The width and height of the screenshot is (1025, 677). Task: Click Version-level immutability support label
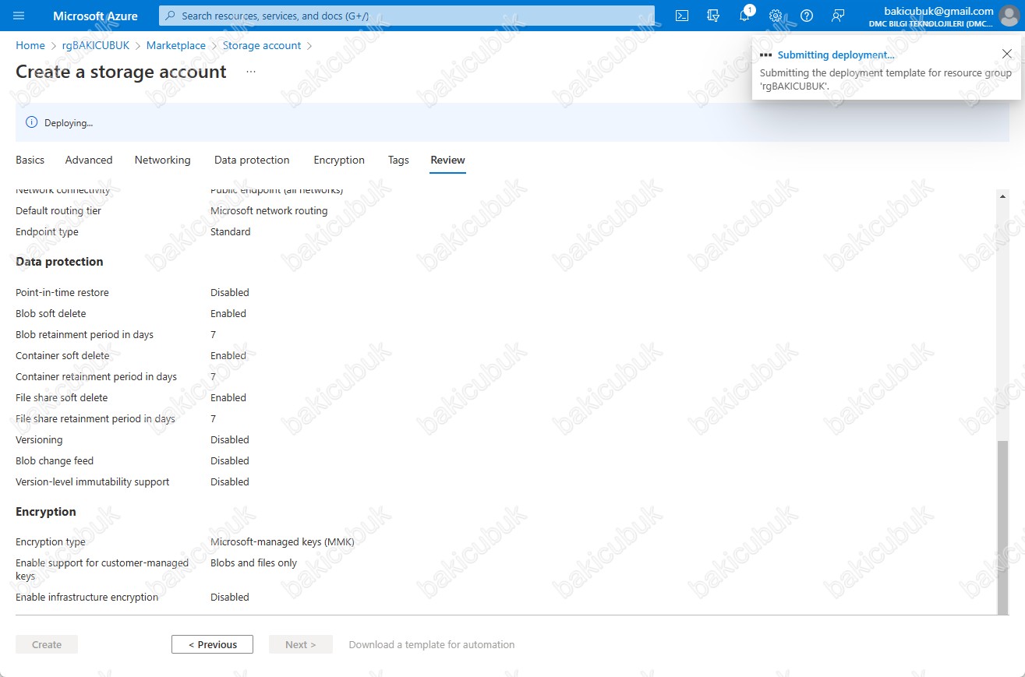coord(93,482)
